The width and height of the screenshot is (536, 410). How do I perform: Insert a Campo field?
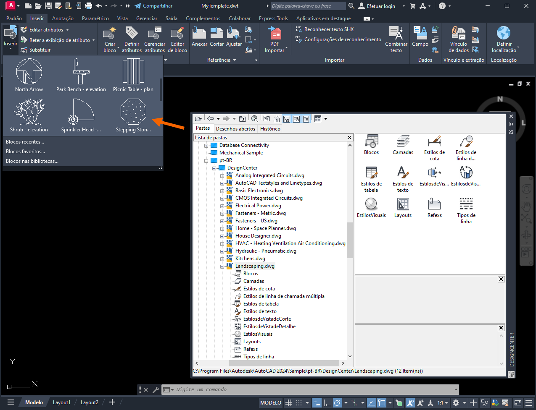(x=420, y=37)
